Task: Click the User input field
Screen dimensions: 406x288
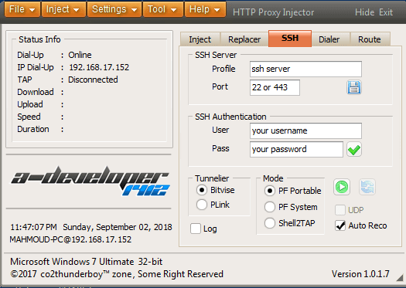Action: pyautogui.click(x=305, y=130)
